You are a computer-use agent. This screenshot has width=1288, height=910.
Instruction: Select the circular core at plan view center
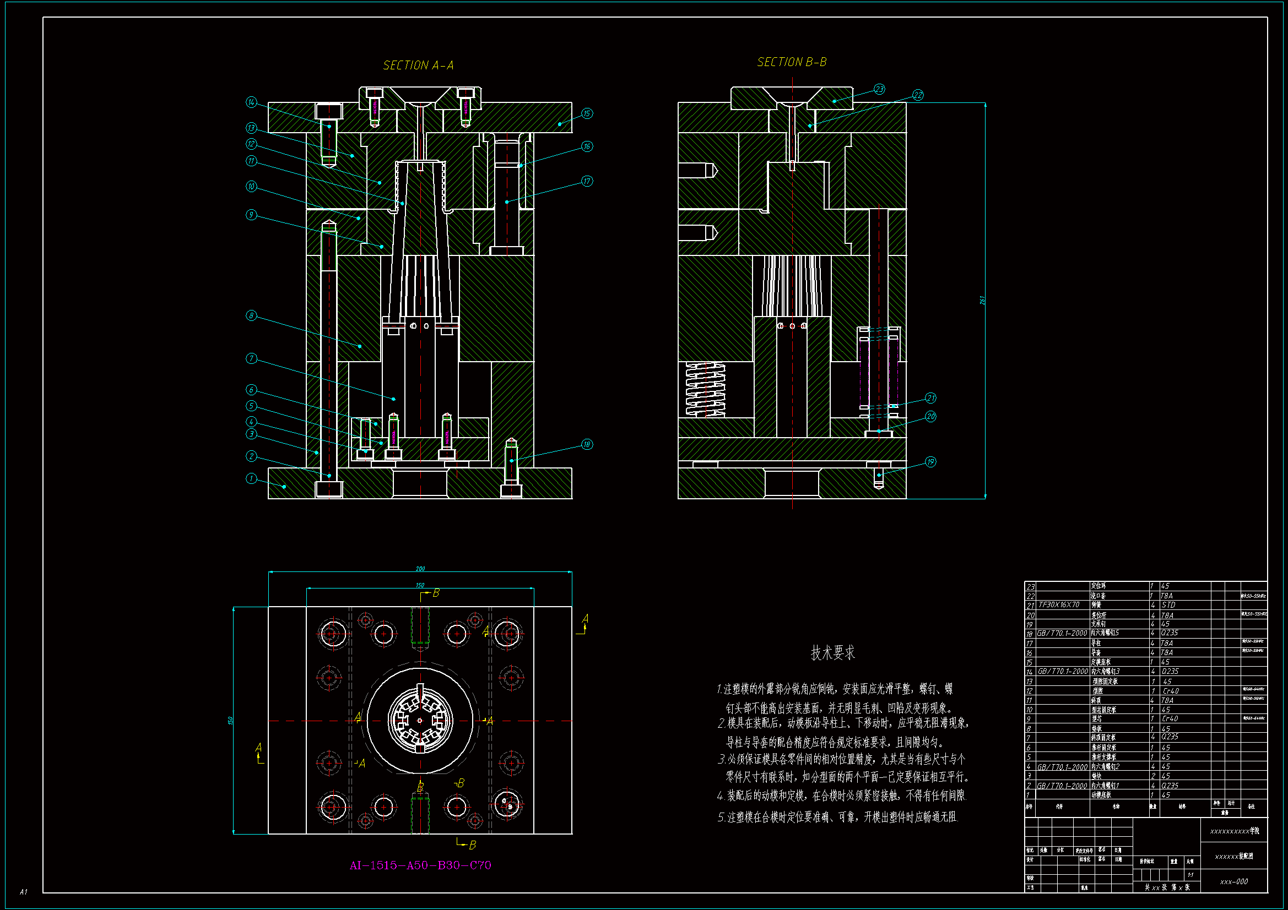(420, 721)
